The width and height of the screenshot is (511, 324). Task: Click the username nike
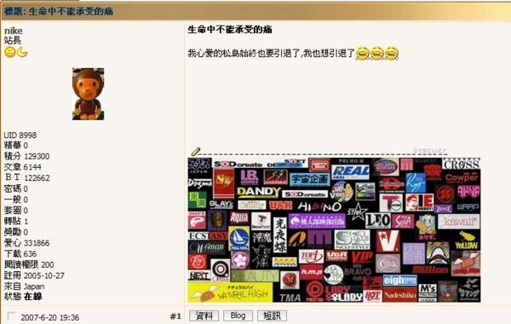pos(14,31)
